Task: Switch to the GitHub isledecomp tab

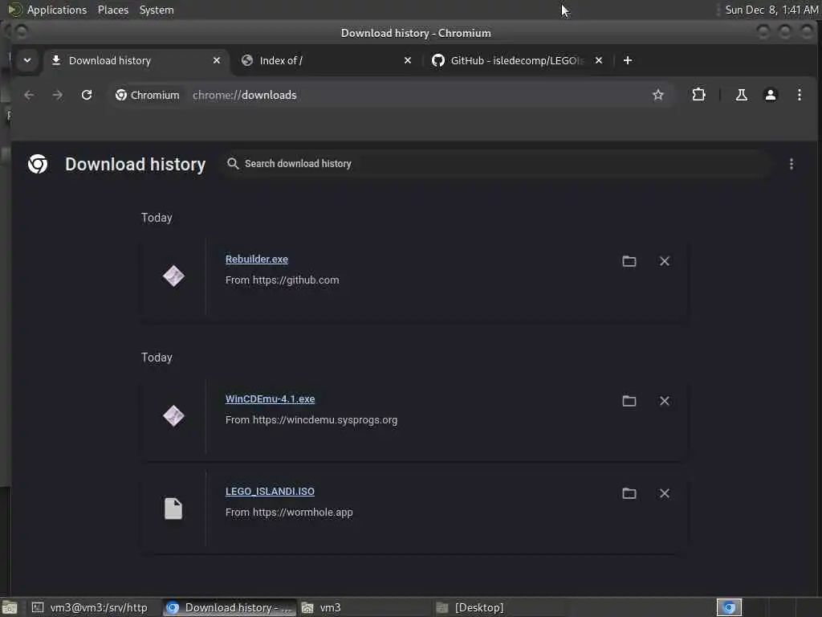Action: (x=516, y=60)
